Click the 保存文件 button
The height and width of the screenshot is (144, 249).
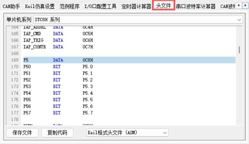[22, 132]
